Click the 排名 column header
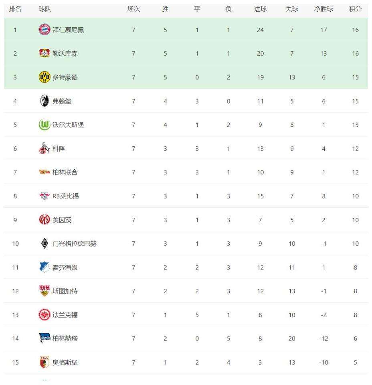This screenshot has height=385, width=372. click(x=15, y=9)
